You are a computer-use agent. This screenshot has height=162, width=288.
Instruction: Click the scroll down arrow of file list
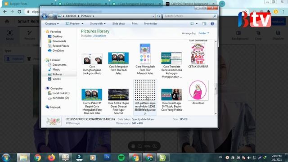[216, 114]
